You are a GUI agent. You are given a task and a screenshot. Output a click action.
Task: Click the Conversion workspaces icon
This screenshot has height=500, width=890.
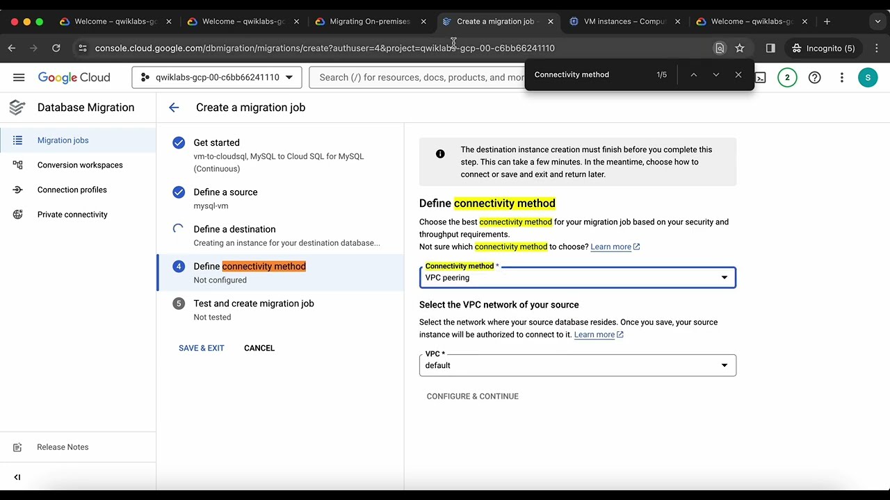(17, 165)
